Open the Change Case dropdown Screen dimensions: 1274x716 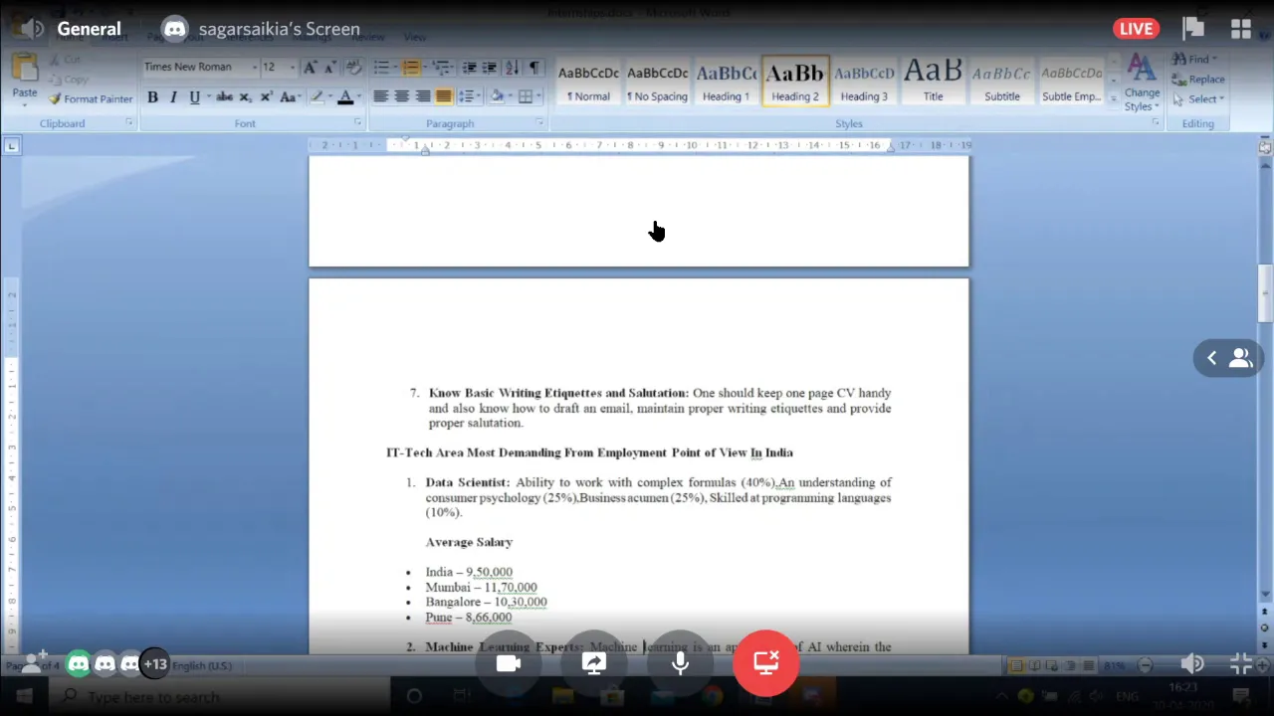tap(290, 96)
